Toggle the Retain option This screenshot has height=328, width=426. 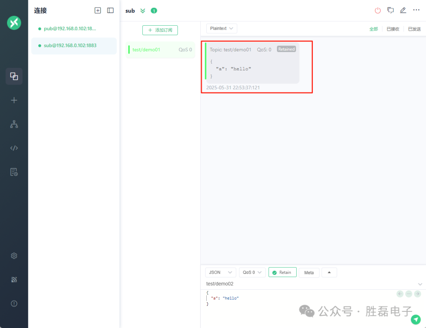pyautogui.click(x=282, y=272)
